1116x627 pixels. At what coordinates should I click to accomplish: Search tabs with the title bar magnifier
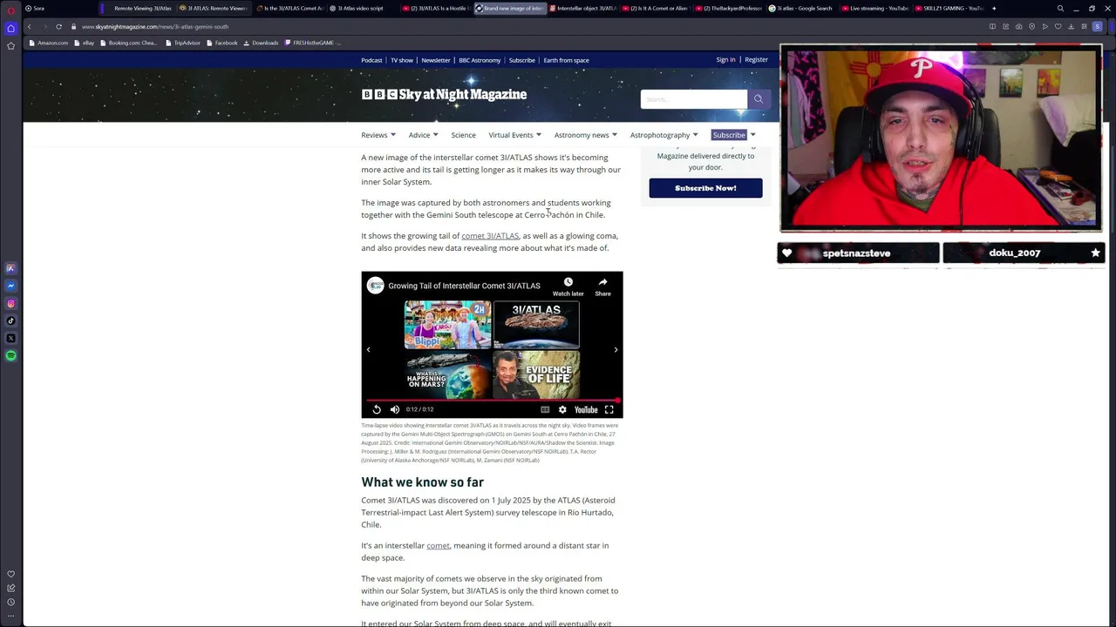coord(1060,8)
